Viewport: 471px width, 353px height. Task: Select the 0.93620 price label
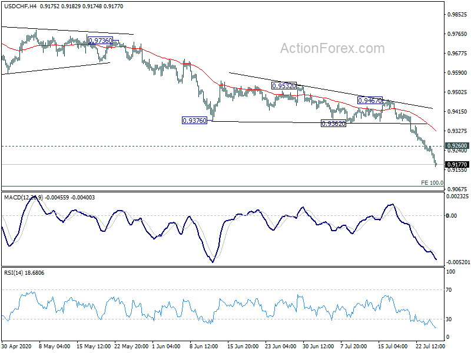pyautogui.click(x=333, y=124)
